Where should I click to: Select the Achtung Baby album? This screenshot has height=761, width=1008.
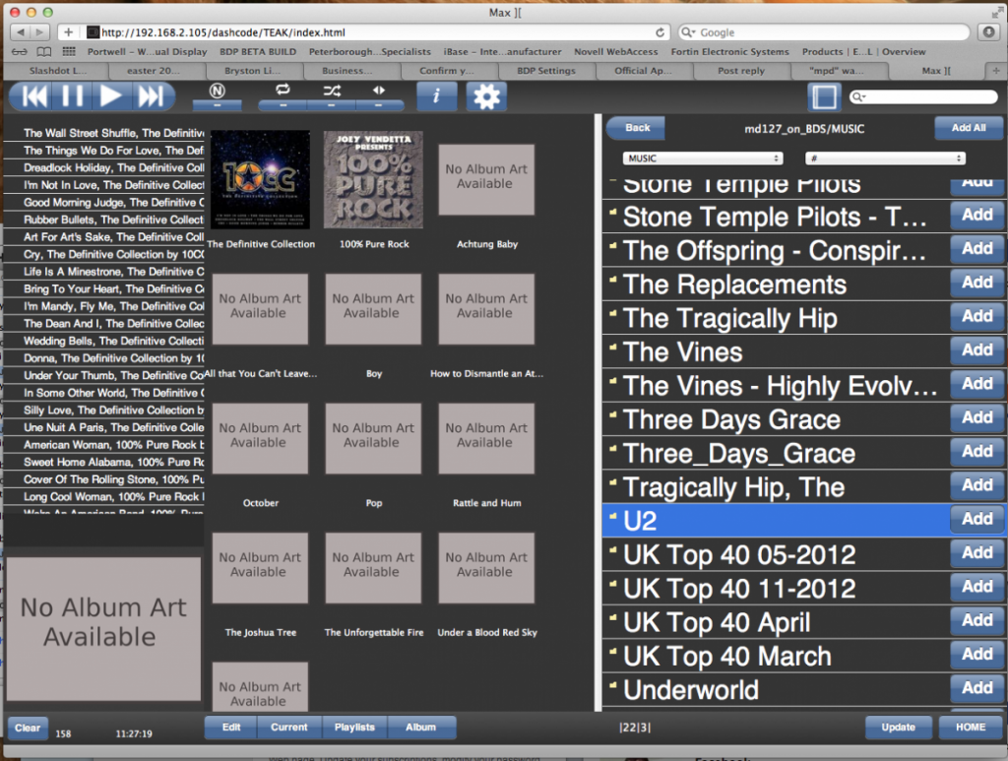(x=486, y=179)
